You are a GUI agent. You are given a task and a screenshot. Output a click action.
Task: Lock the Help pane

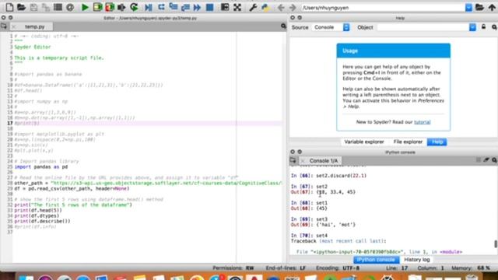483,27
